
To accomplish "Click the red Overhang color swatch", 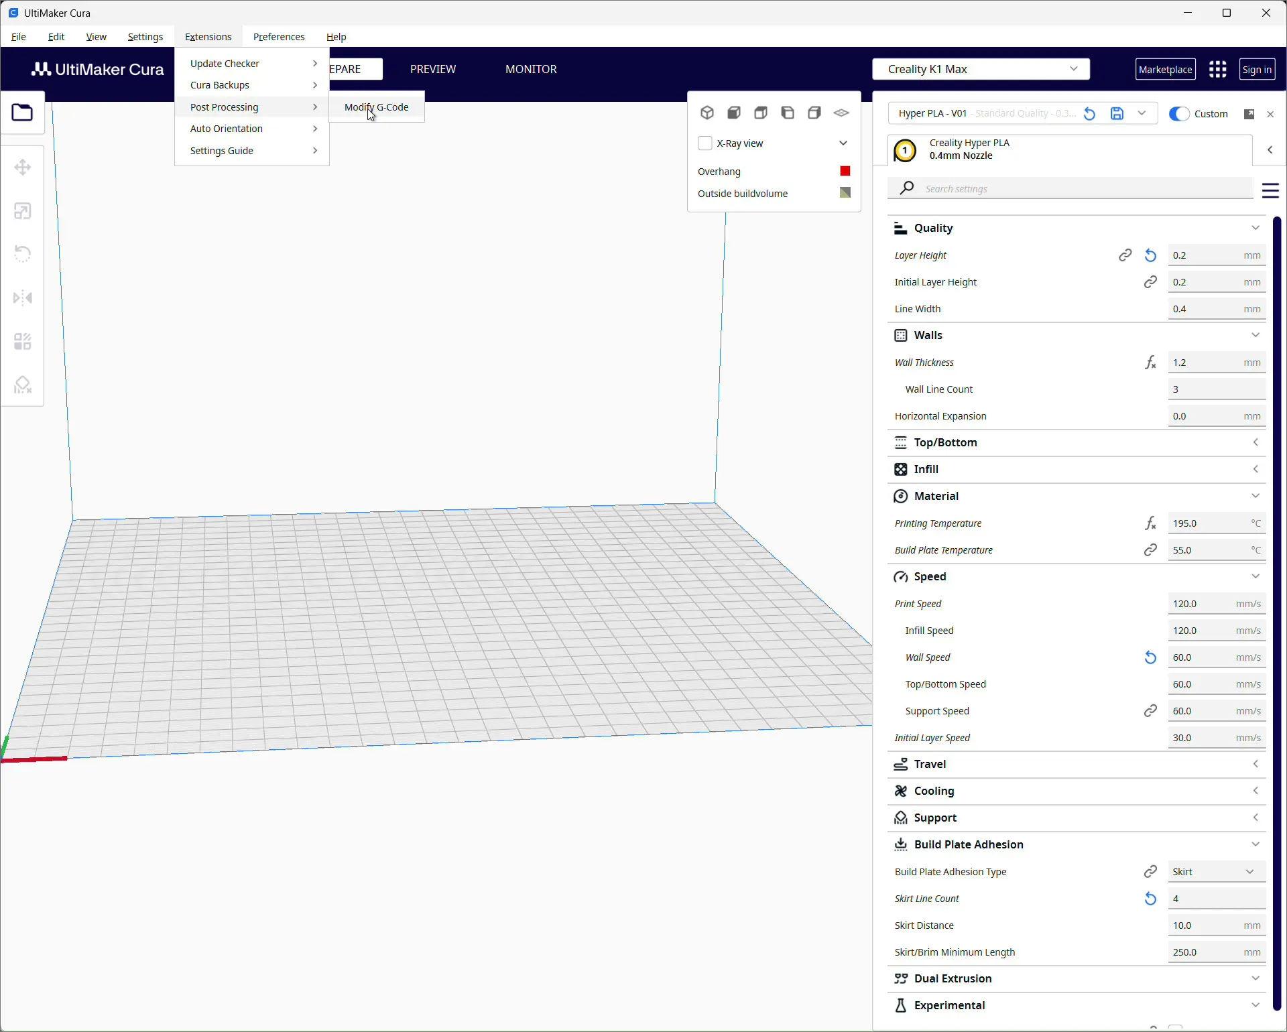I will pos(845,171).
